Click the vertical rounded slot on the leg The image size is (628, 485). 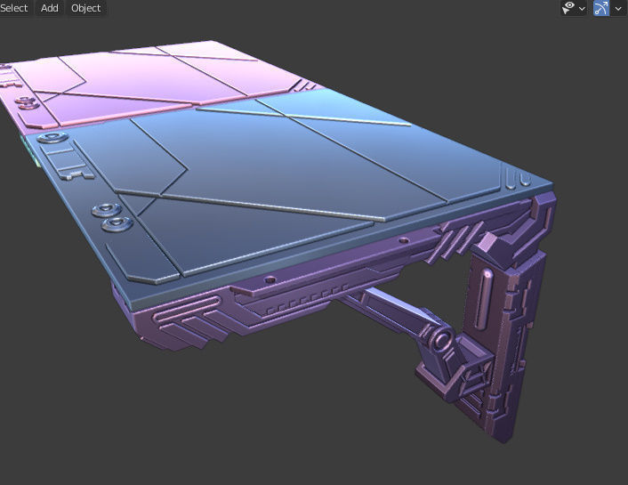[x=483, y=299]
